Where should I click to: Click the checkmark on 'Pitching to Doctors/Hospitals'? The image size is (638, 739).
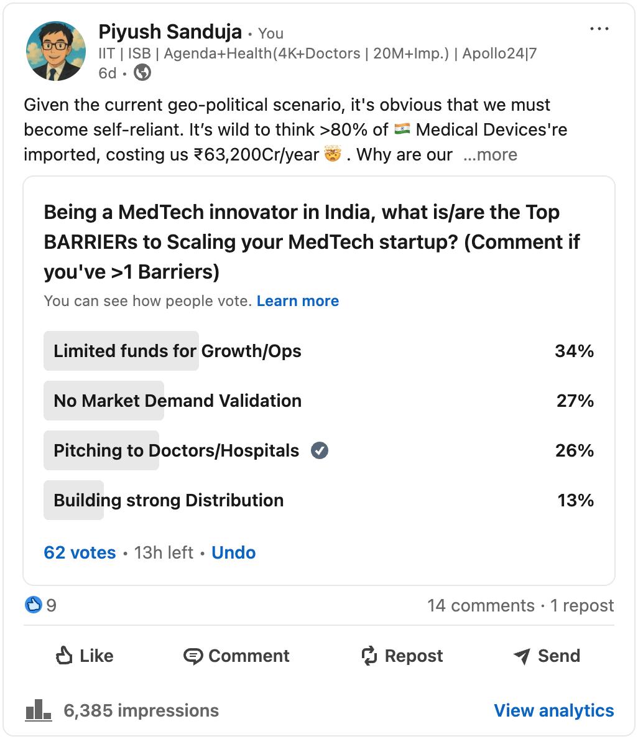click(320, 450)
